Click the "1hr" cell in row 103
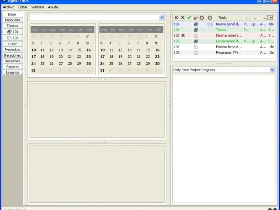280x210 pixels. 272,53
